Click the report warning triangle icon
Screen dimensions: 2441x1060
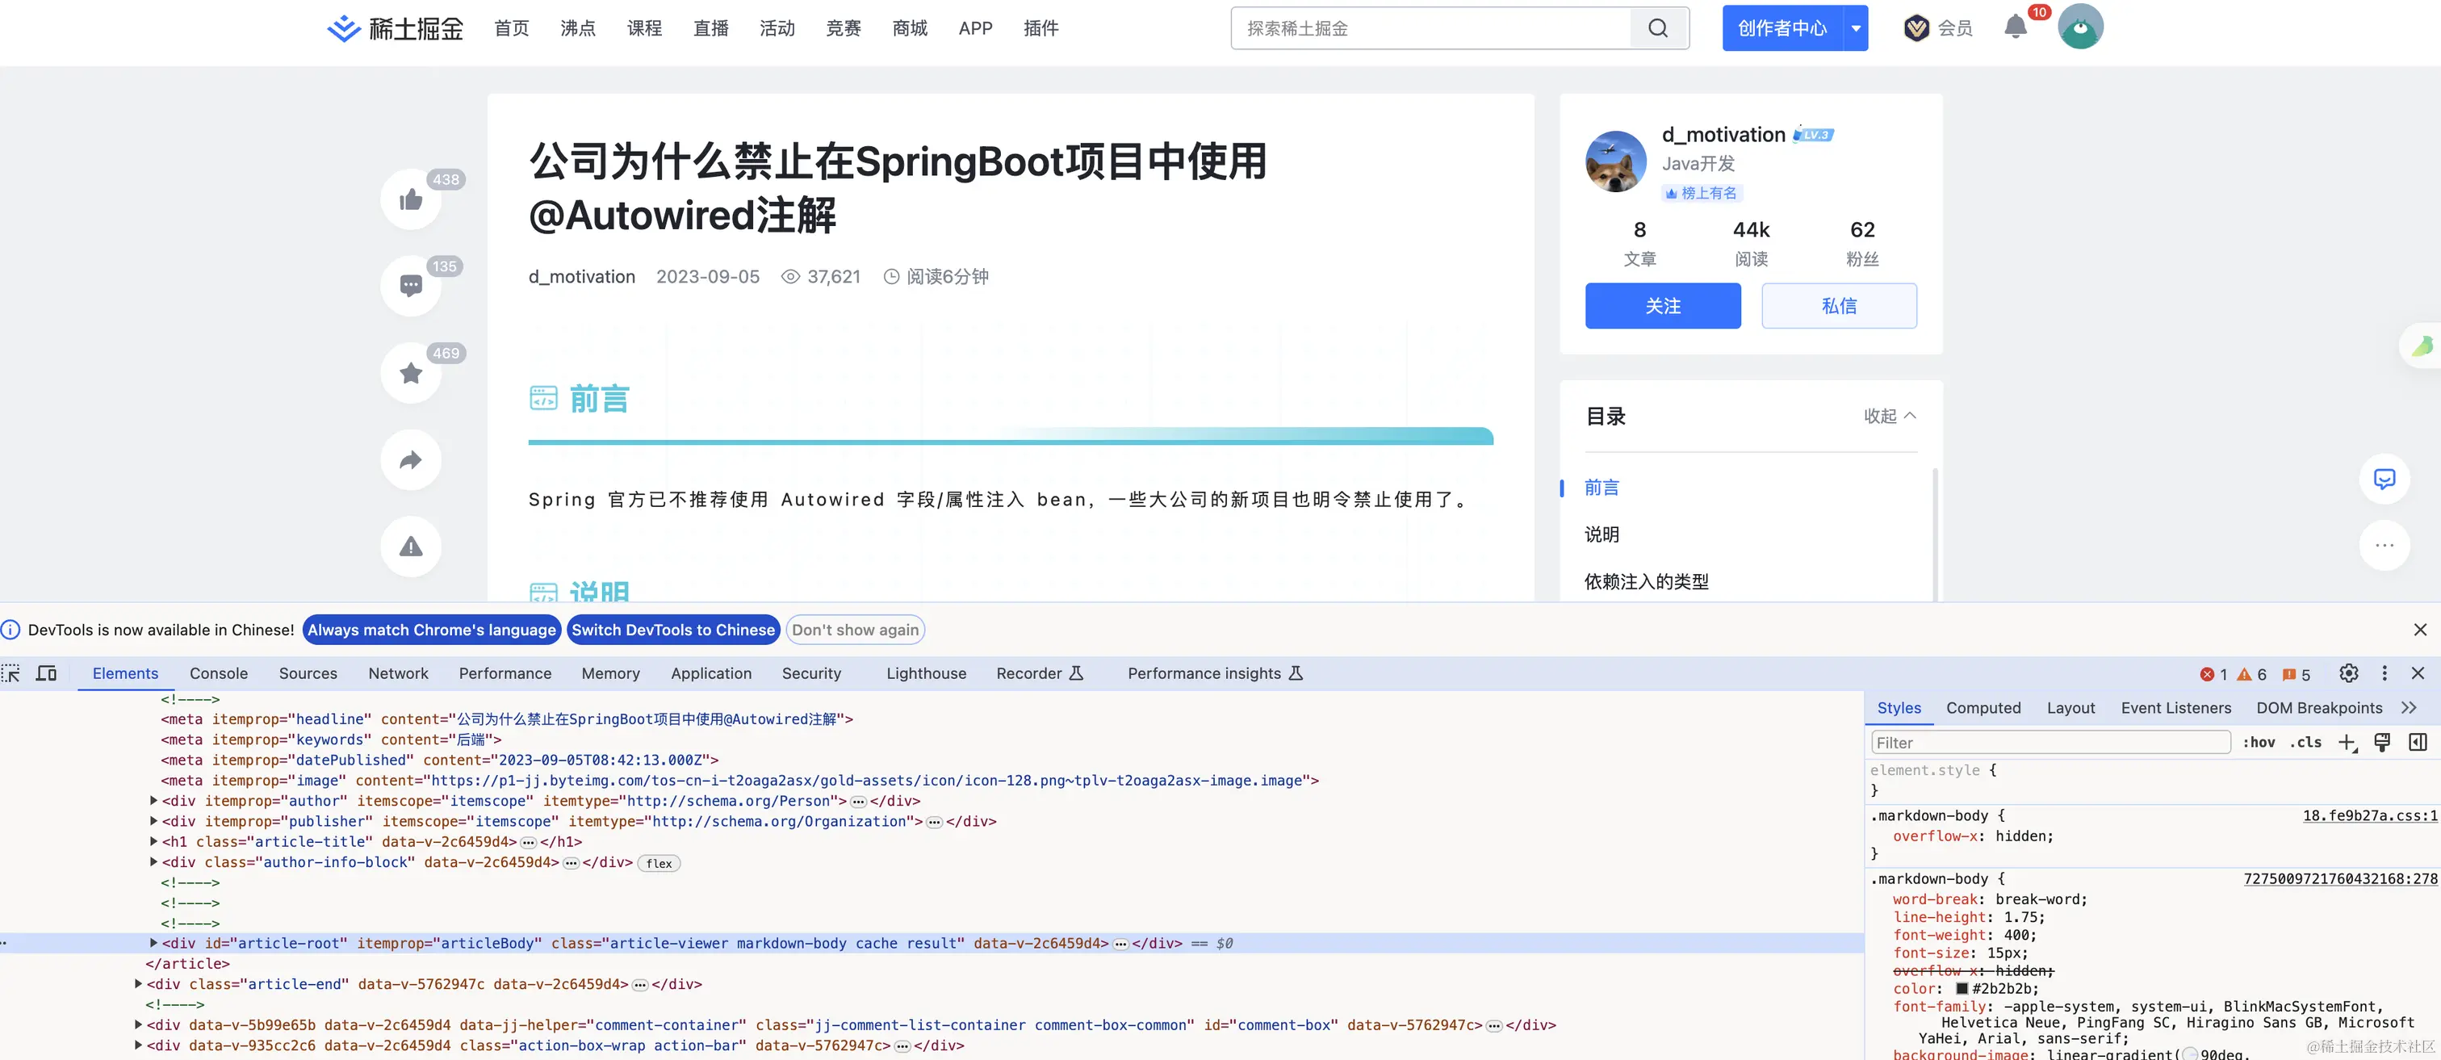tap(410, 547)
